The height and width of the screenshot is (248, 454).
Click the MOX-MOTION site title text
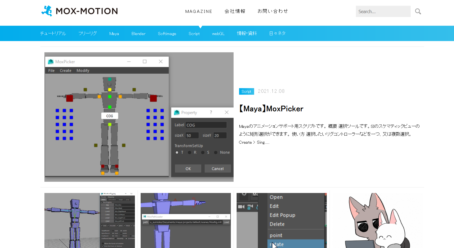(x=87, y=11)
